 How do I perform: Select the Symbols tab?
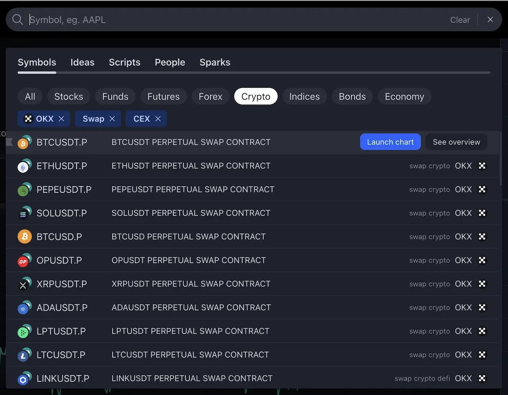pos(37,62)
